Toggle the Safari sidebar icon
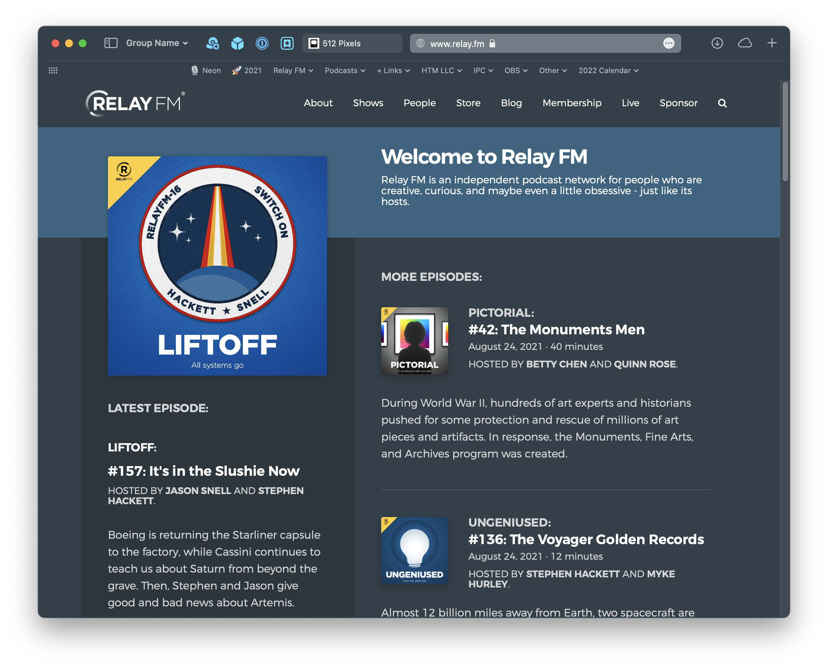Image resolution: width=828 pixels, height=668 pixels. point(111,43)
